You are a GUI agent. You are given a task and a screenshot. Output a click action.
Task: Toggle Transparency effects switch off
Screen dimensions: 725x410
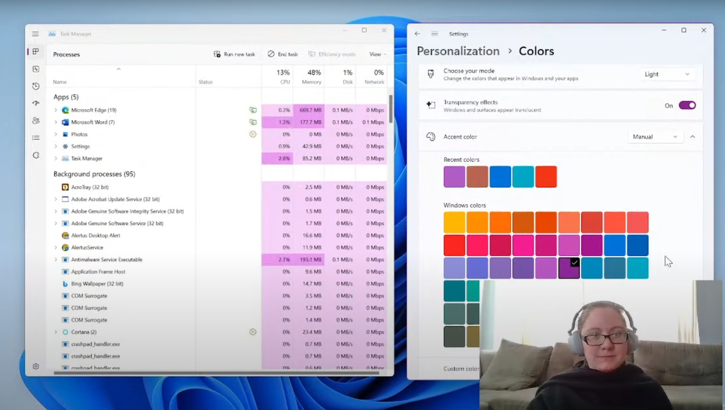tap(687, 105)
